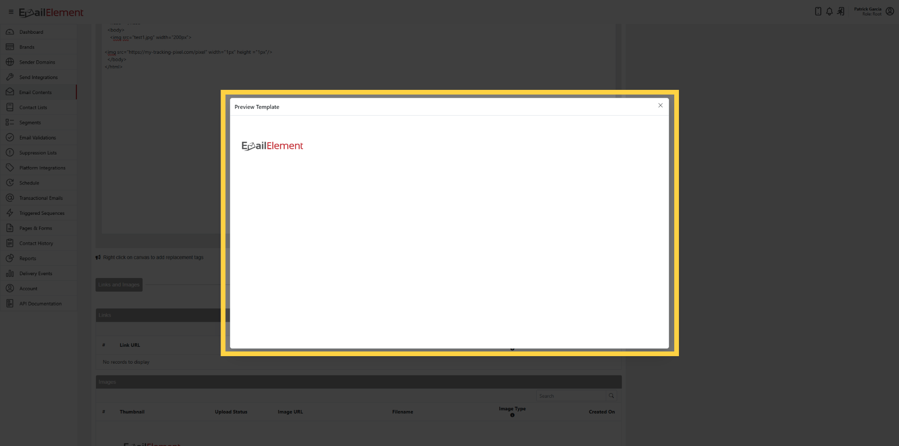Click the Contact History clipboard icon
899x446 pixels.
[10, 243]
